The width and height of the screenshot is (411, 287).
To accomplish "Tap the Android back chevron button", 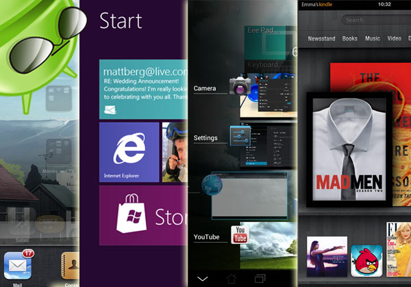I will click(x=202, y=279).
